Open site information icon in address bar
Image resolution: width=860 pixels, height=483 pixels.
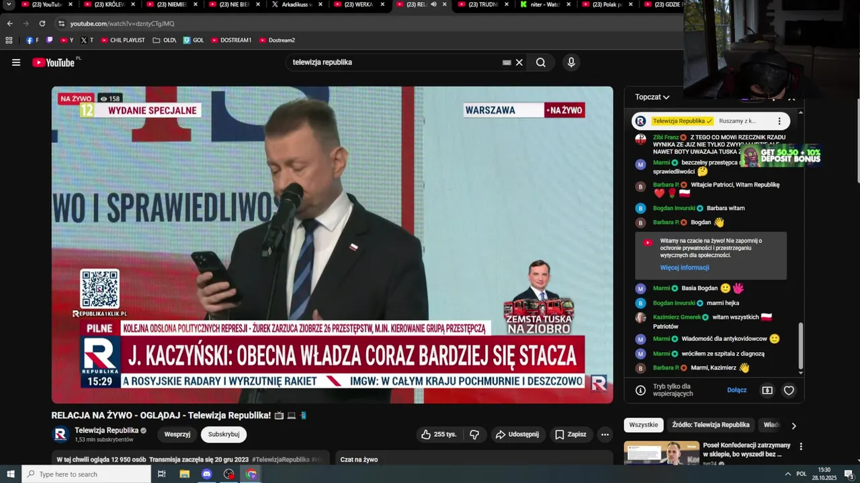click(61, 23)
